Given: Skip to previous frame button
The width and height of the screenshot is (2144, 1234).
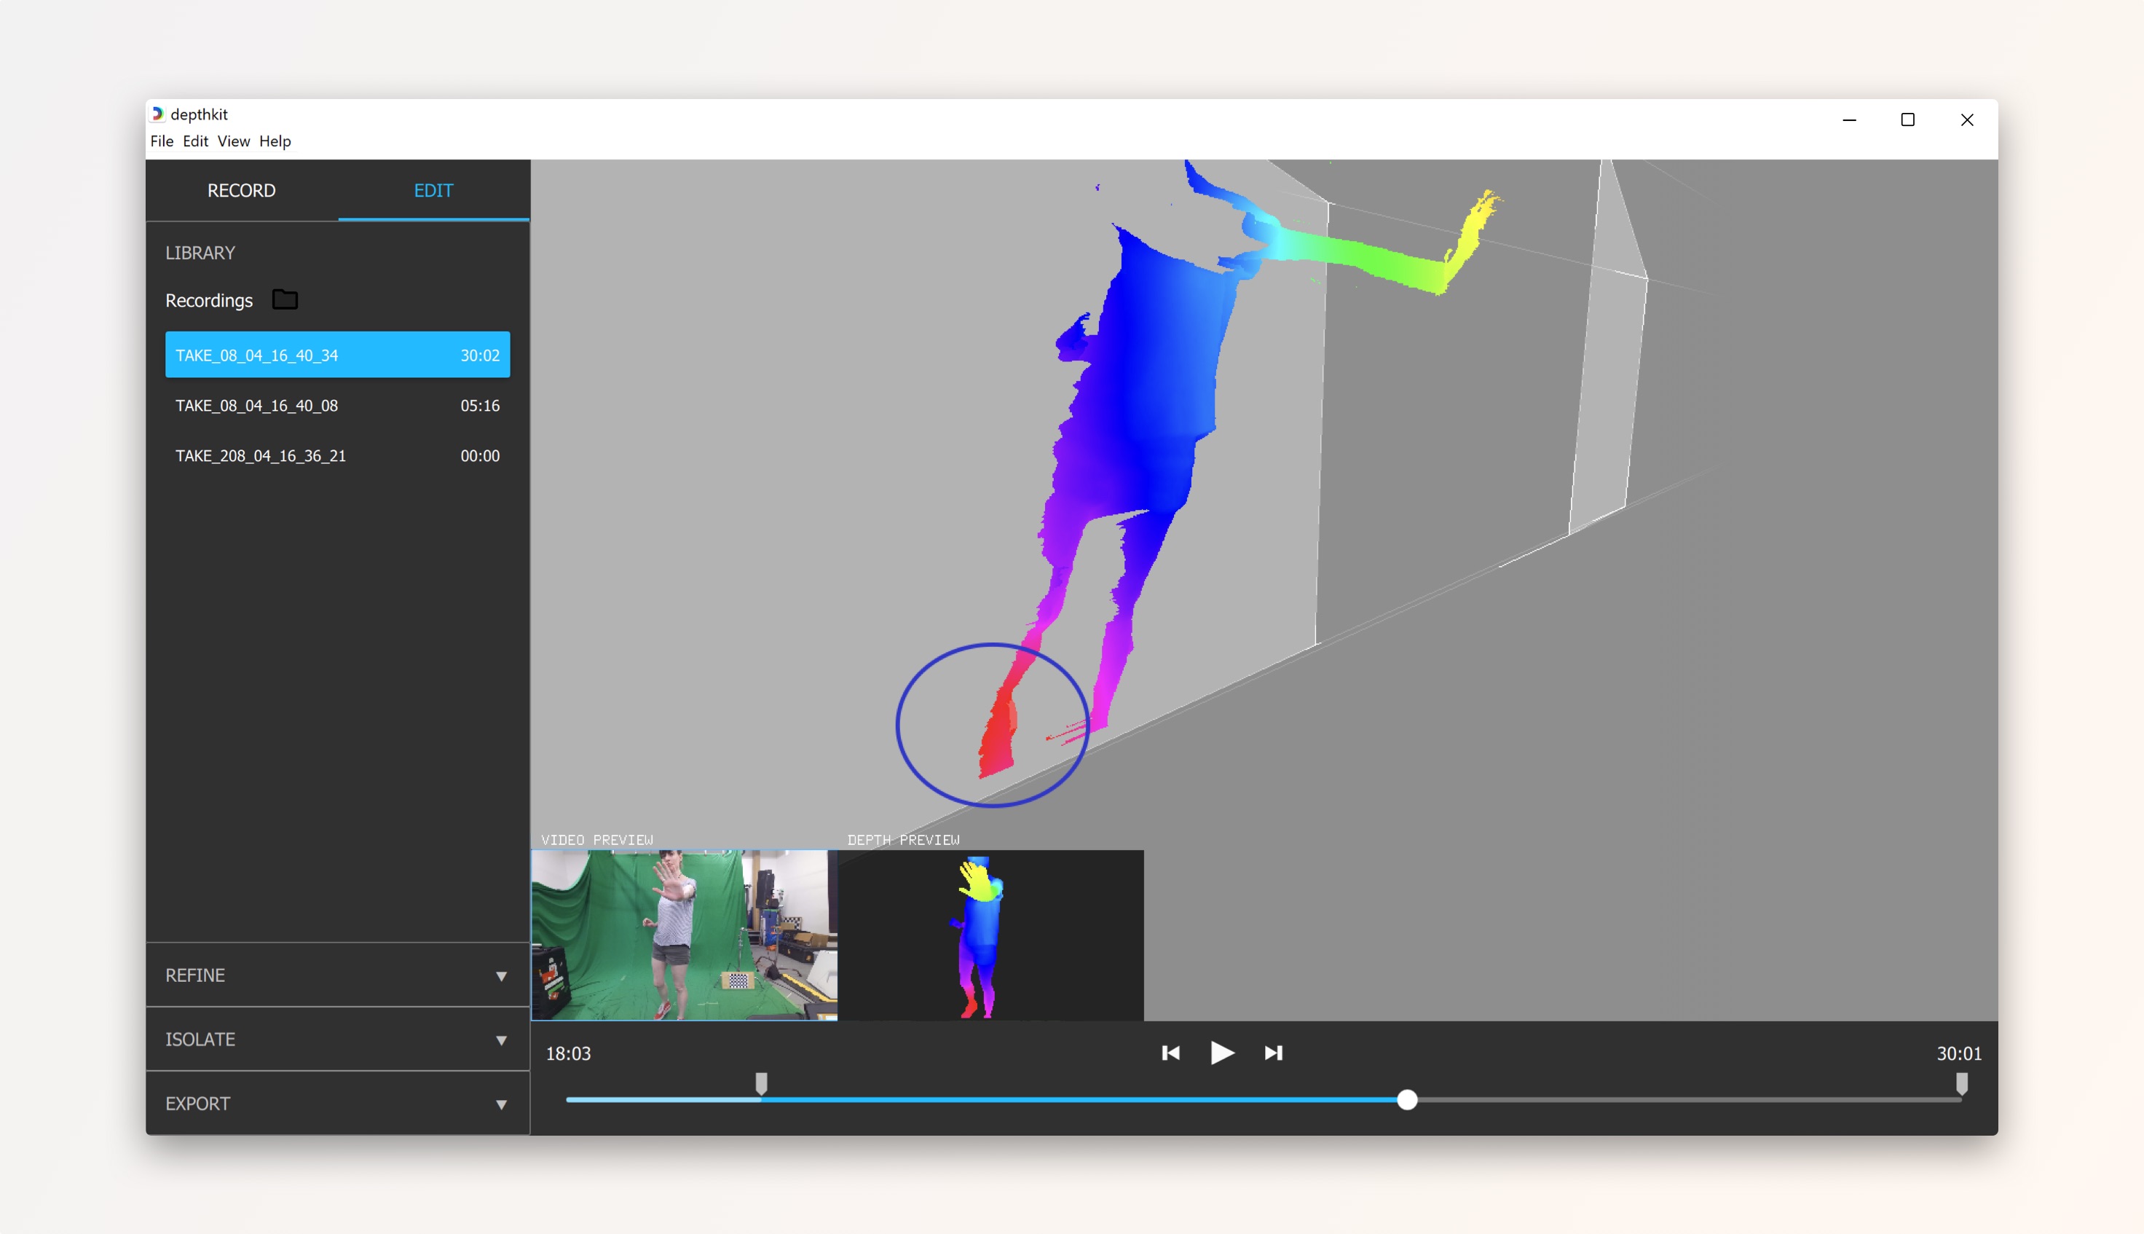Looking at the screenshot, I should tap(1171, 1053).
